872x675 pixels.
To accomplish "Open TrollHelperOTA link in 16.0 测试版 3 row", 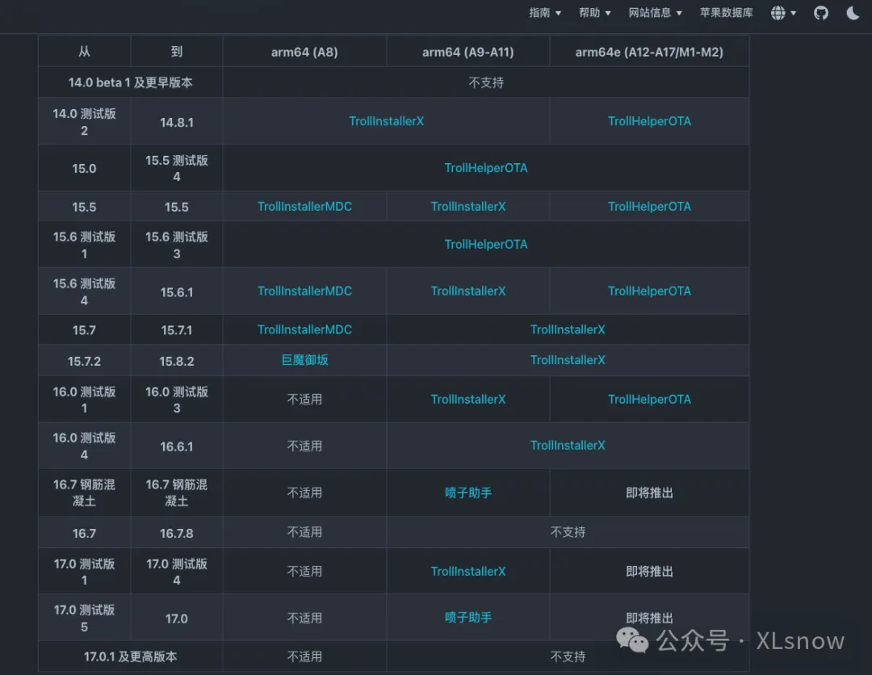I will tap(649, 399).
